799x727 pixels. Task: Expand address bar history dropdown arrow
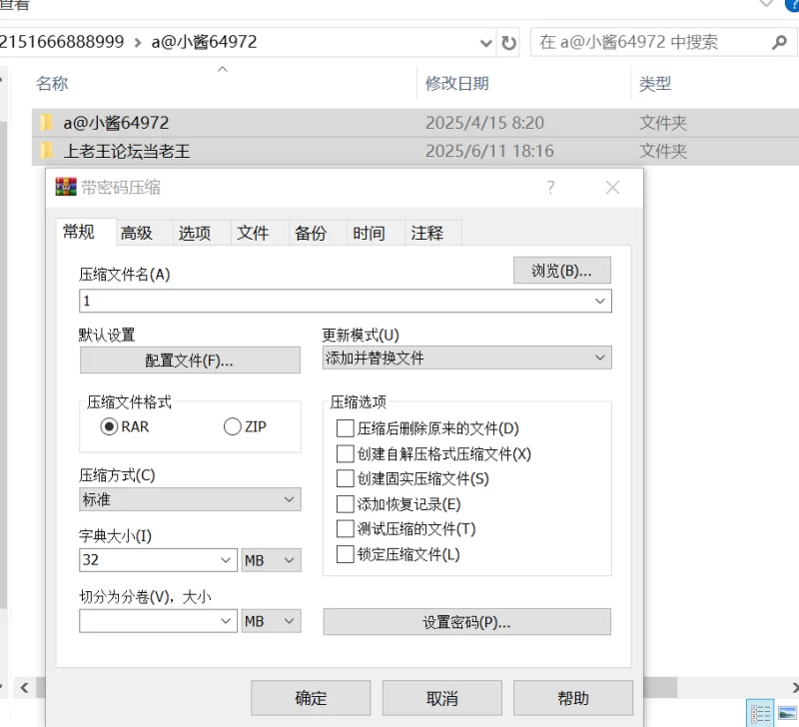pos(486,43)
